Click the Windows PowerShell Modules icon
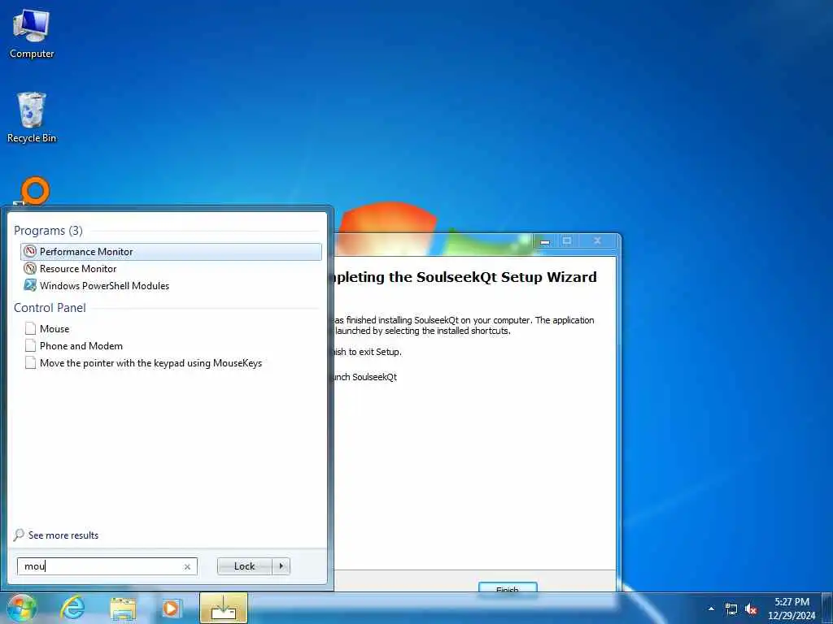Screen dimensions: 833x624 point(30,285)
